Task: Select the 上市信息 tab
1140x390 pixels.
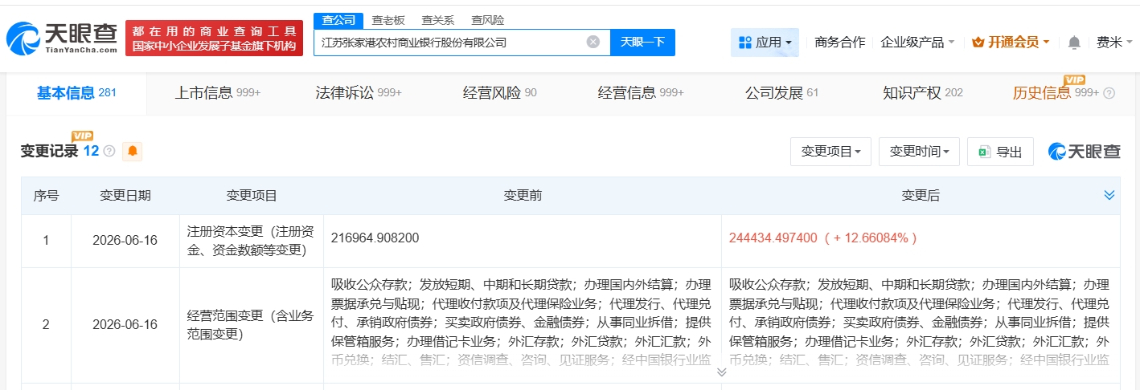Action: (218, 93)
